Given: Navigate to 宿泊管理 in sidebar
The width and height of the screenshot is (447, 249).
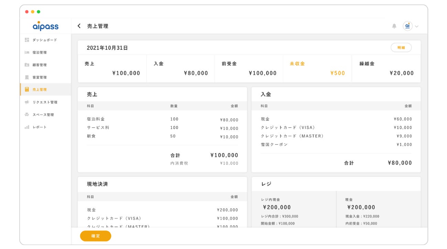Looking at the screenshot, I should point(40,52).
